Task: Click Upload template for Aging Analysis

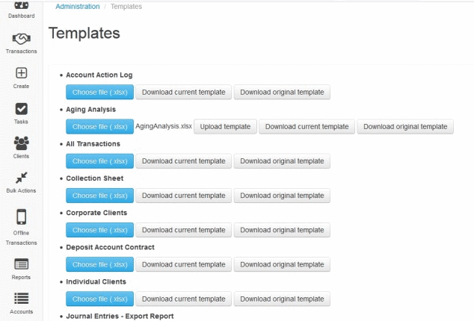Action: tap(225, 126)
